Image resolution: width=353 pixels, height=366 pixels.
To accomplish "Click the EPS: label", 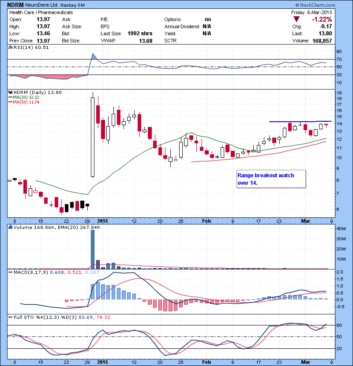I will (x=105, y=26).
